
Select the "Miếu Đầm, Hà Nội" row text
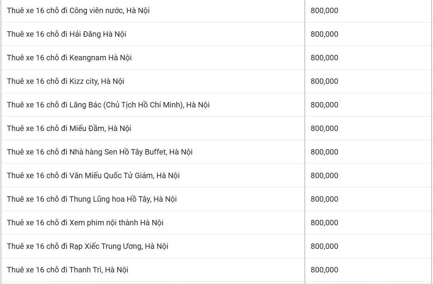click(x=69, y=128)
